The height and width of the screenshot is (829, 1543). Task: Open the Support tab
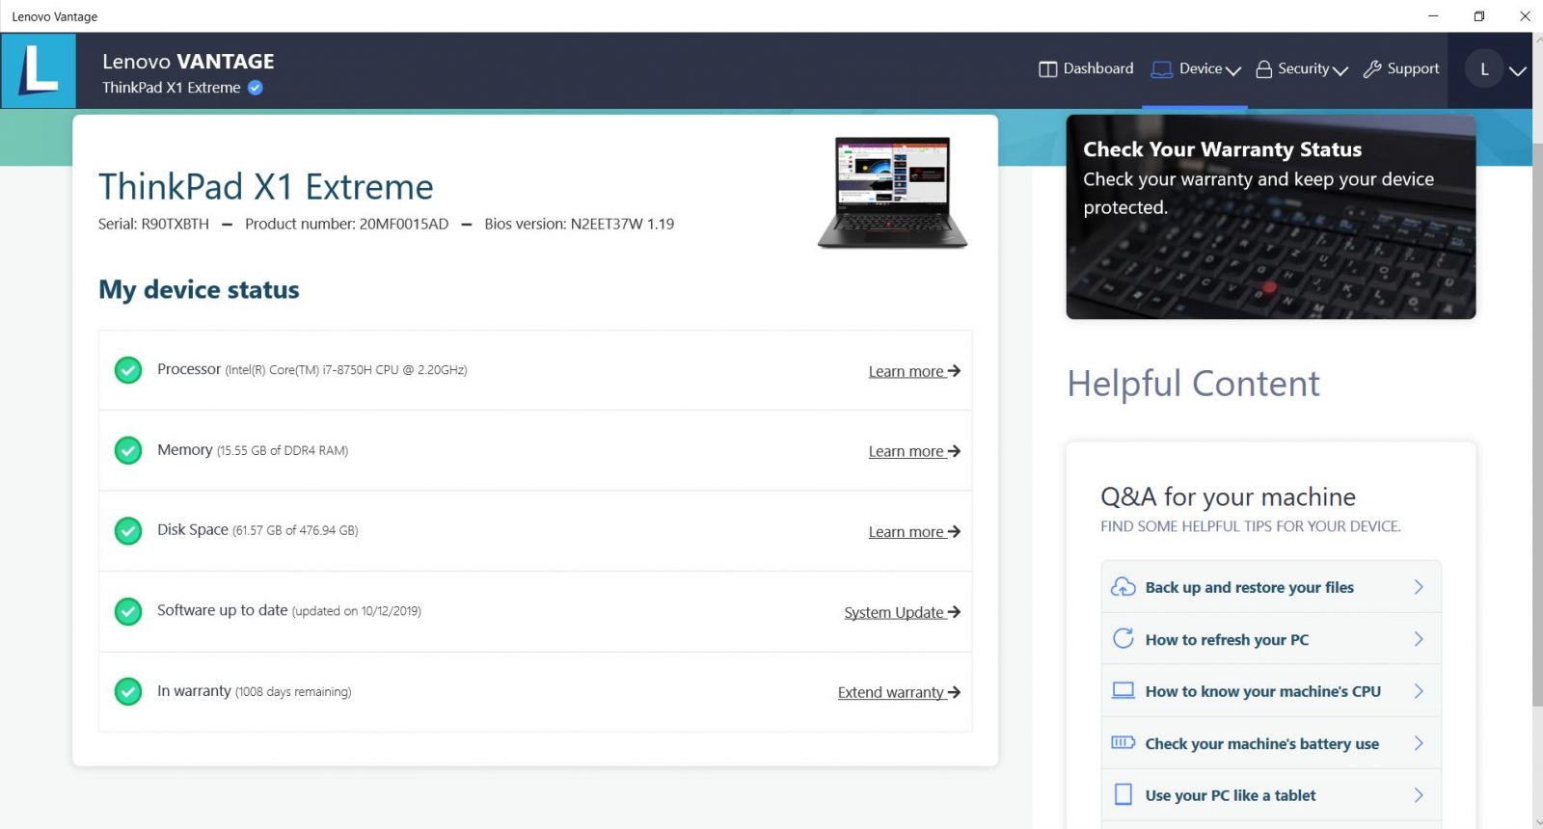pos(1401,69)
